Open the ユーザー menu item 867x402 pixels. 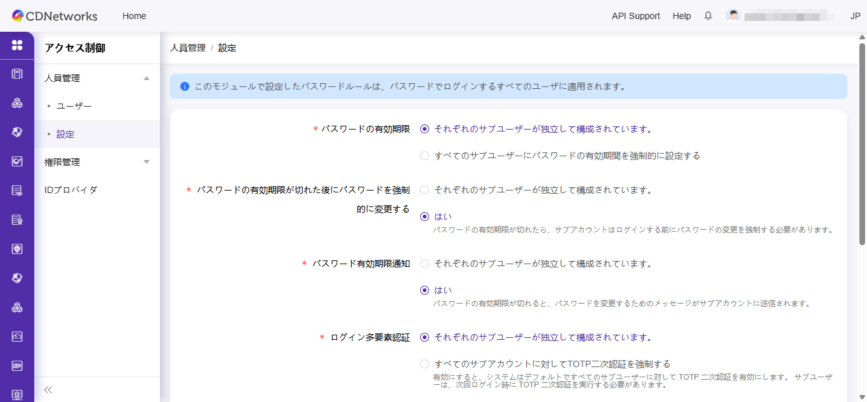pos(74,106)
